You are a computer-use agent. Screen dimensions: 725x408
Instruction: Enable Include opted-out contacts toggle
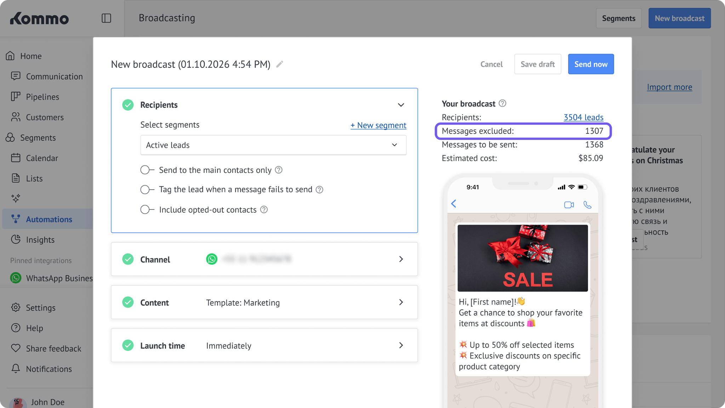pos(147,210)
